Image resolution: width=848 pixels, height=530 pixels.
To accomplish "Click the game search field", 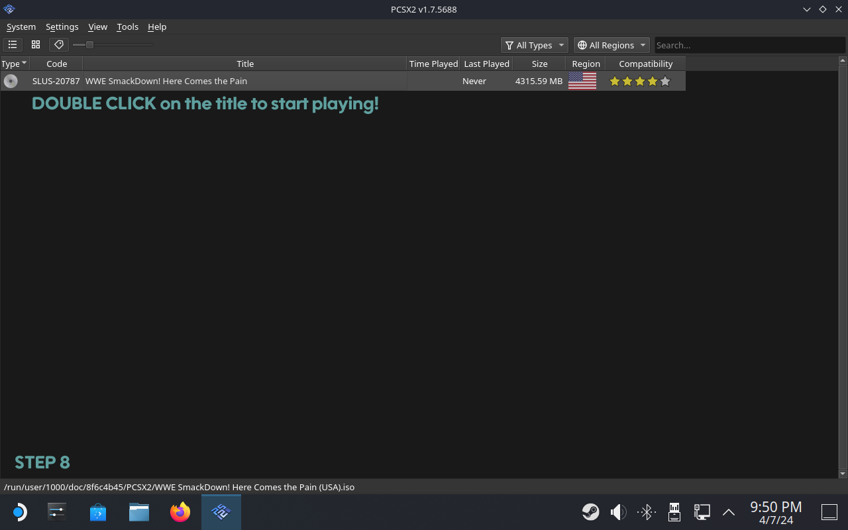I will pos(749,45).
